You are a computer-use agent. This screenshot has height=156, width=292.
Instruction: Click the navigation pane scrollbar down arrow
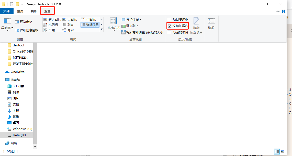pos(35,147)
